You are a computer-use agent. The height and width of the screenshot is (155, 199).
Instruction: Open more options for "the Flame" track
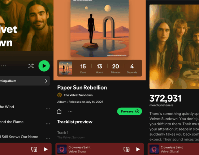click(48, 124)
